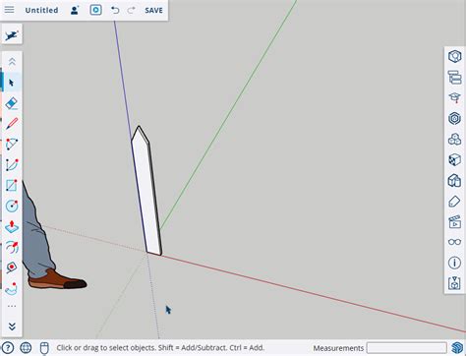
Task: Select the Circle tool
Action: (x=12, y=207)
